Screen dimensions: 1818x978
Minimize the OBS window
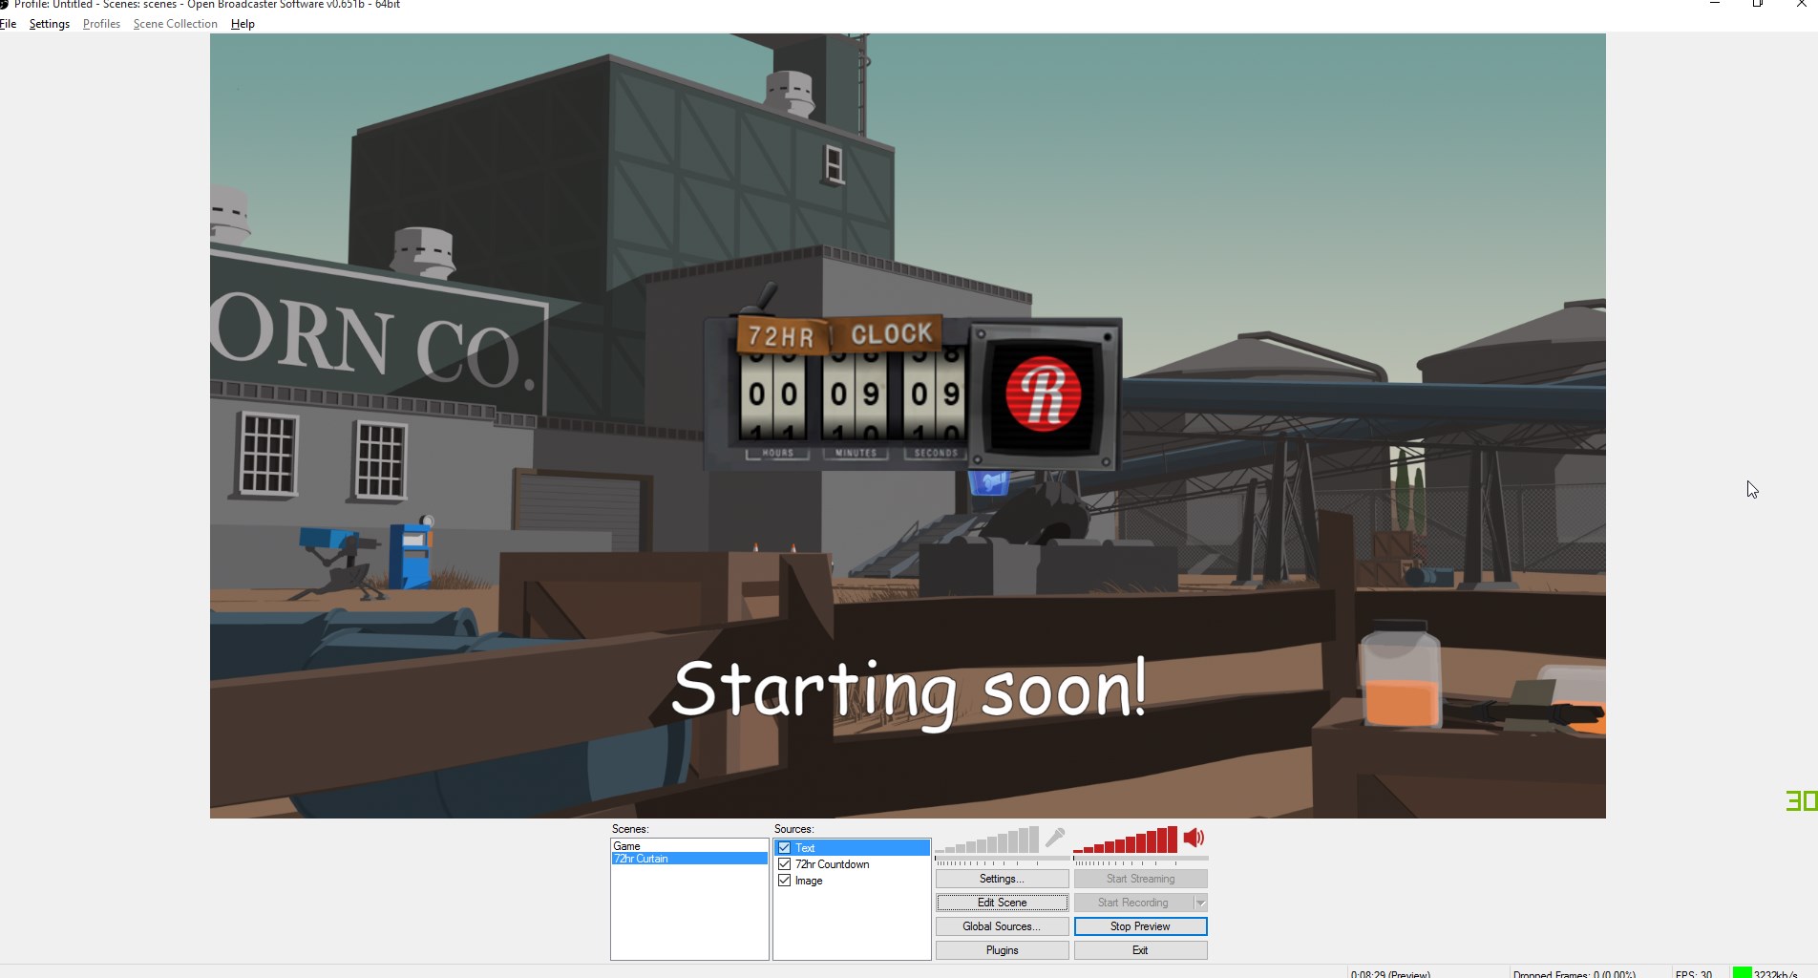pos(1714,4)
